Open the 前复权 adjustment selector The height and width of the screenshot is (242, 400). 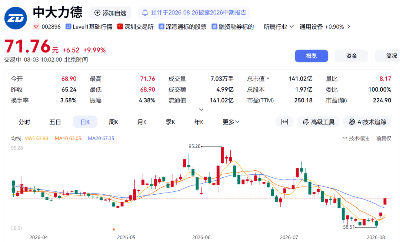point(383,138)
